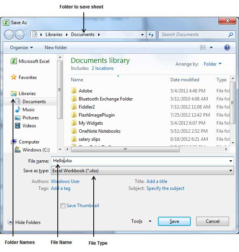Click into the File name input field
Image resolution: width=239 pixels, height=252 pixels.
(142, 161)
